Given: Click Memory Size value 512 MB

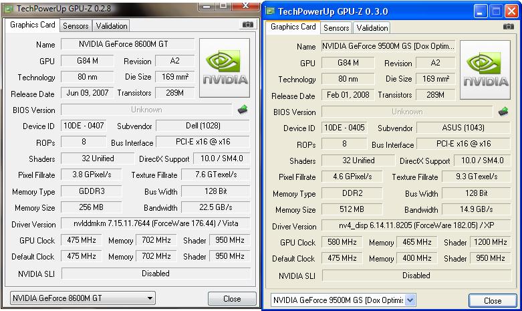Looking at the screenshot, I should click(352, 209).
